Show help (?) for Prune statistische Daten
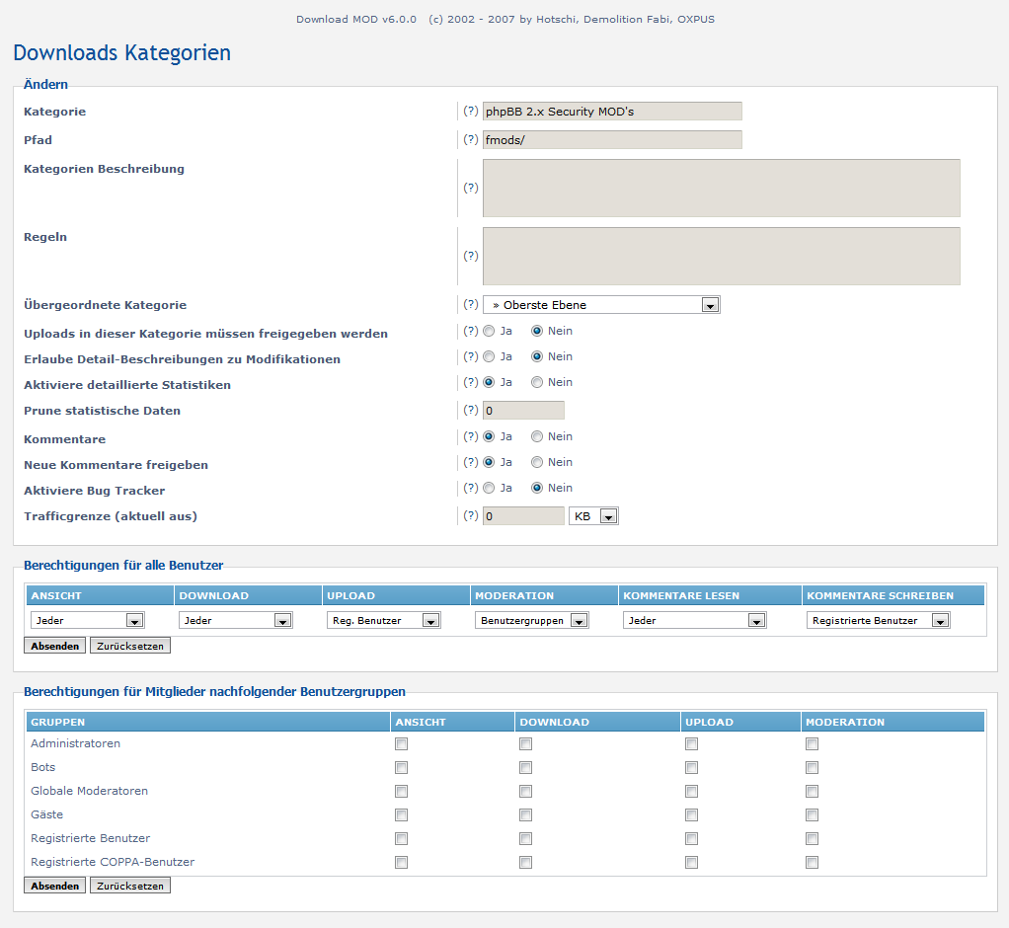 click(x=470, y=411)
